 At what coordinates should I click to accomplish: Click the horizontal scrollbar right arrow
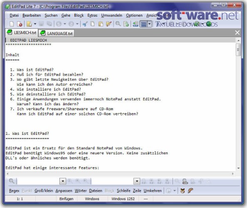233,173
